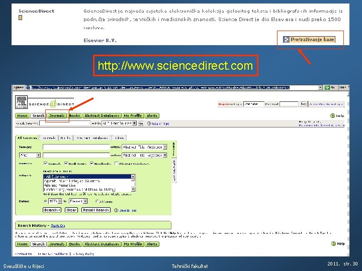Click the red Register link
362x271 pixels.
pyautogui.click(x=224, y=104)
